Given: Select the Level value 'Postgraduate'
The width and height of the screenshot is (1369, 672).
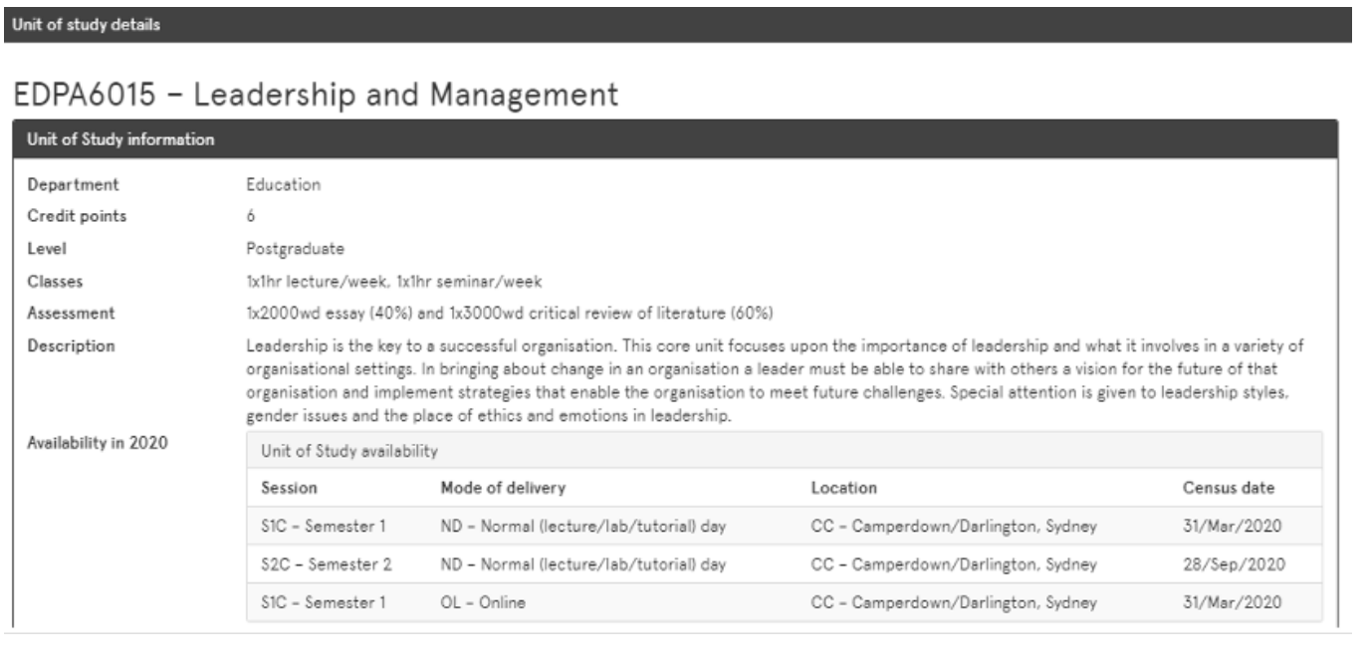Looking at the screenshot, I should [x=289, y=249].
